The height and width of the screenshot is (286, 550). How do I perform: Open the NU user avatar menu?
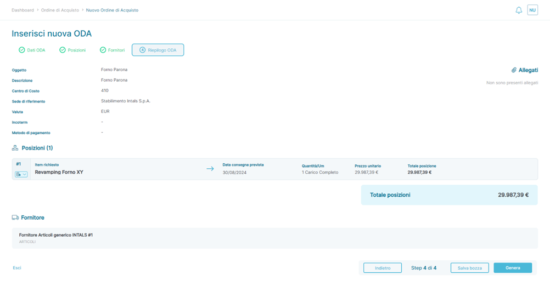pos(532,10)
